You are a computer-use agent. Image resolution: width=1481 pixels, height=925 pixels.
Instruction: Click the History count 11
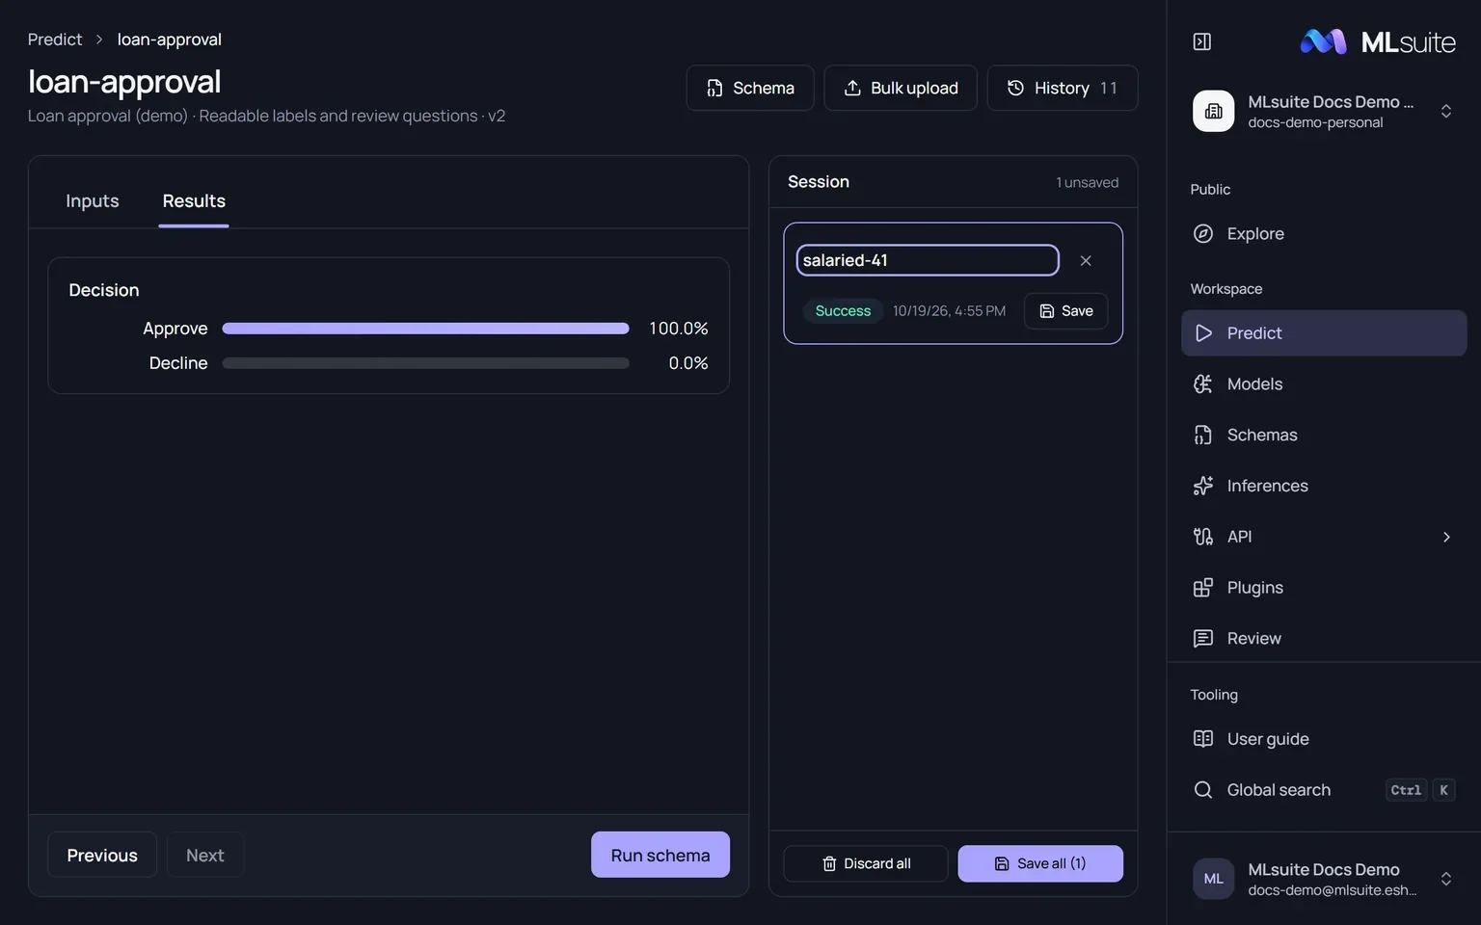[x=1109, y=88]
